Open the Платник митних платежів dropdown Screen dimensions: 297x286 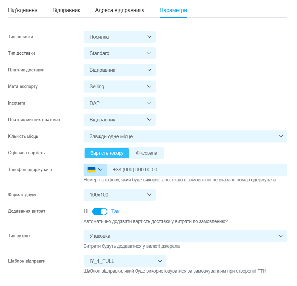point(119,120)
